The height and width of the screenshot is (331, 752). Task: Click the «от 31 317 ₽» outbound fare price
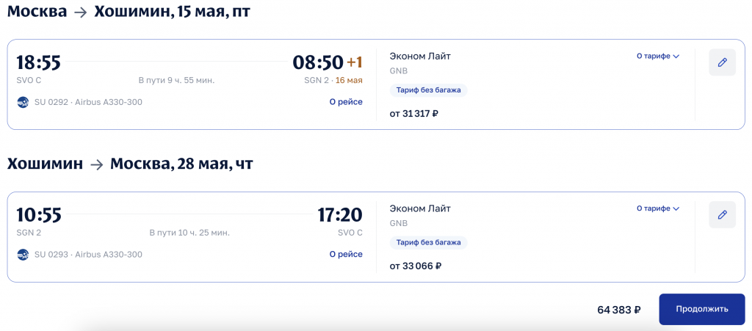coord(414,114)
